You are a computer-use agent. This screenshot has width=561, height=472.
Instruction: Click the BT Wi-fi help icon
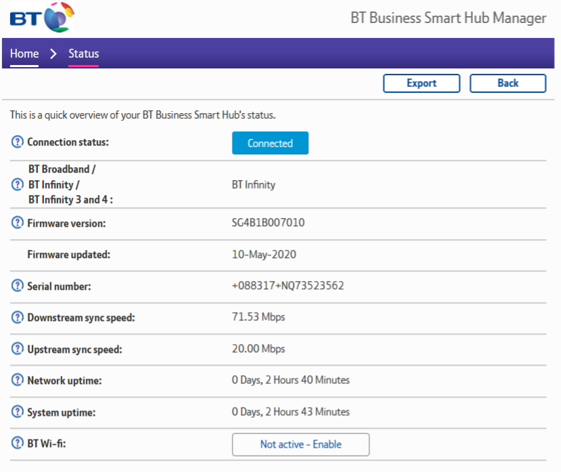click(18, 444)
